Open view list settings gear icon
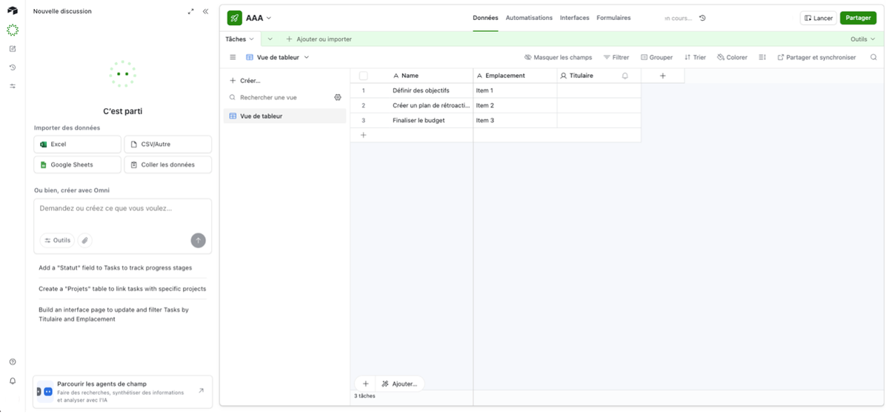Screen dimensions: 889x414 point(338,97)
